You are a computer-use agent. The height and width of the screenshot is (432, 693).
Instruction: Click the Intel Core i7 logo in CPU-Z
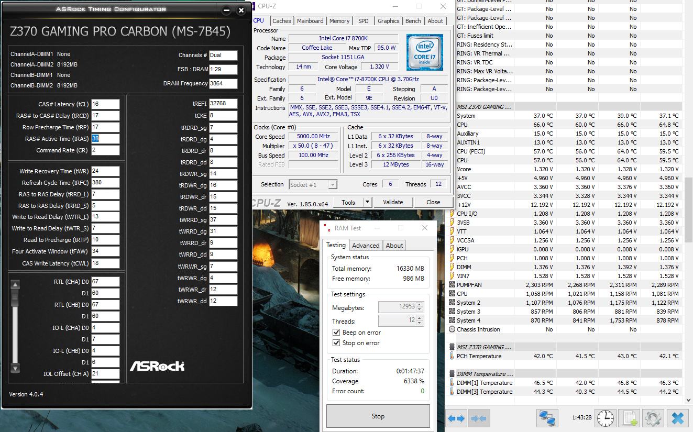[x=424, y=52]
